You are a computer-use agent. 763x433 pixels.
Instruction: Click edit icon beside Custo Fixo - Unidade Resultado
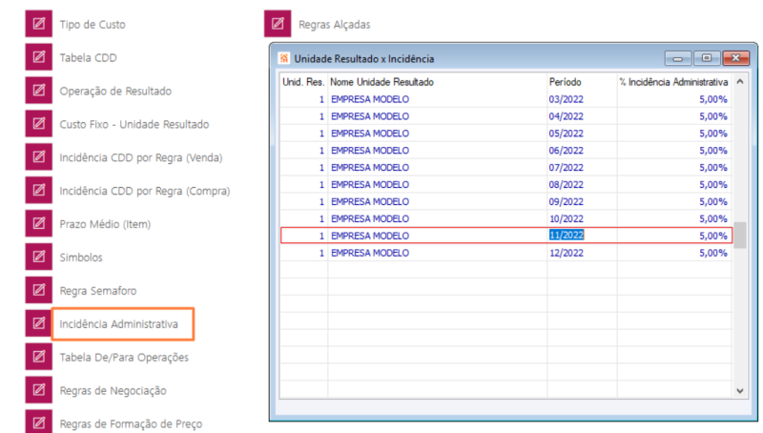39,124
